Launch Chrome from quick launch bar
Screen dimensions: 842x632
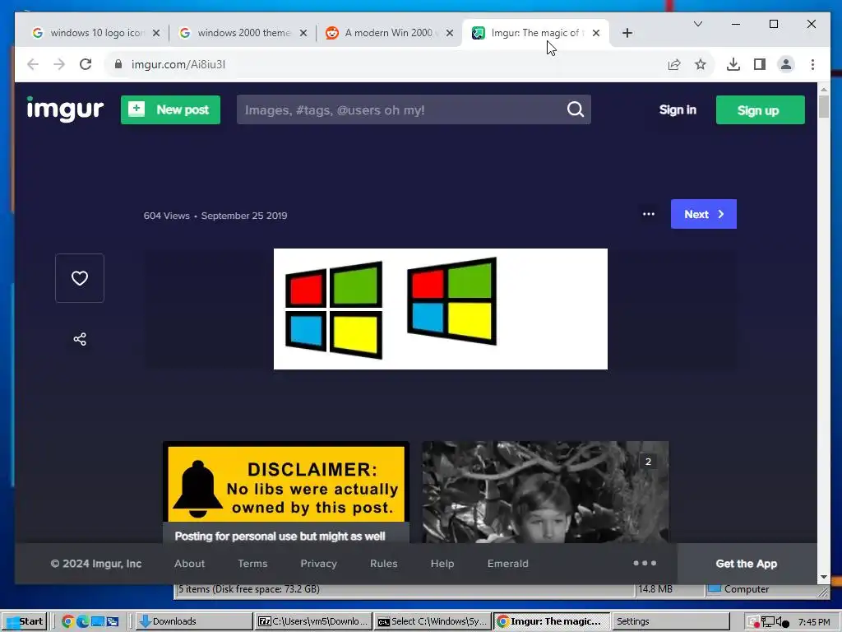pyautogui.click(x=67, y=621)
